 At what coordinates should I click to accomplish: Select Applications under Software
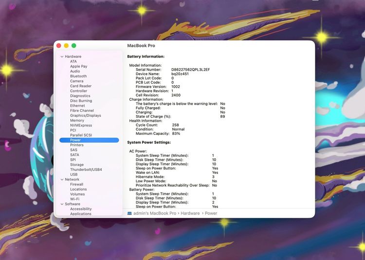(81, 214)
